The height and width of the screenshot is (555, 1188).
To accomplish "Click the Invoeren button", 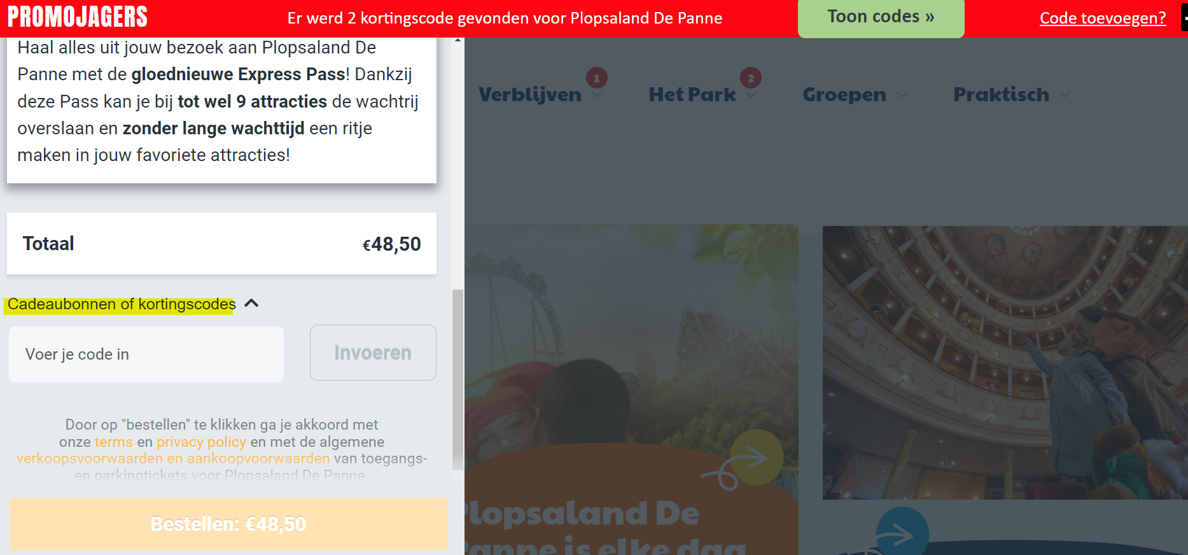I will [x=373, y=353].
